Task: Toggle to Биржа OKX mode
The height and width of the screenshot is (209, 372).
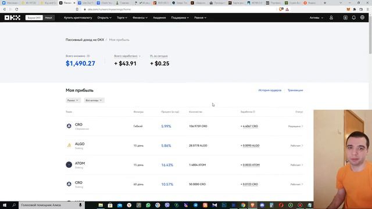Action: click(34, 18)
